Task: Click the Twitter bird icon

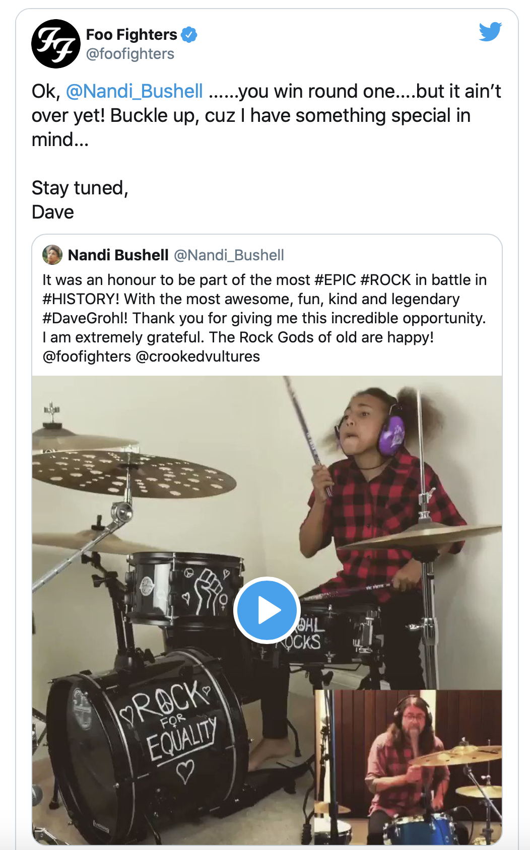Action: coord(490,32)
